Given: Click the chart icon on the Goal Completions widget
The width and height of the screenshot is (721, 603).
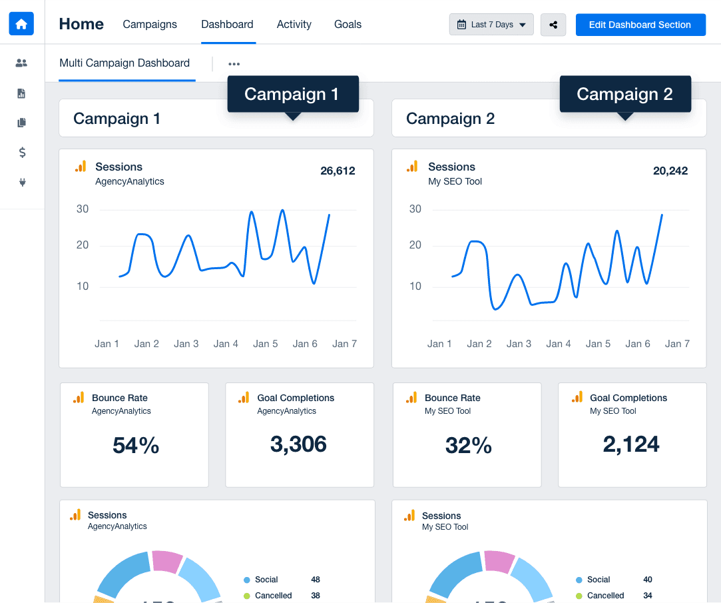Looking at the screenshot, I should (x=244, y=398).
